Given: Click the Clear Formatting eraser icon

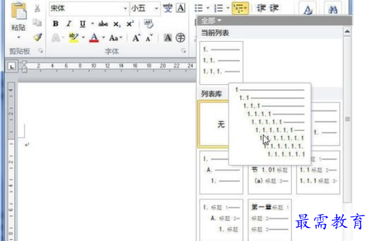Looking at the screenshot, I should click(x=149, y=23).
